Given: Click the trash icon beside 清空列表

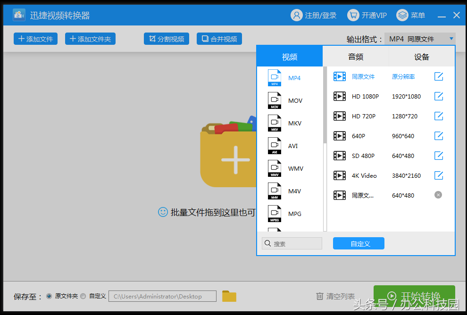Looking at the screenshot, I should coord(319,296).
